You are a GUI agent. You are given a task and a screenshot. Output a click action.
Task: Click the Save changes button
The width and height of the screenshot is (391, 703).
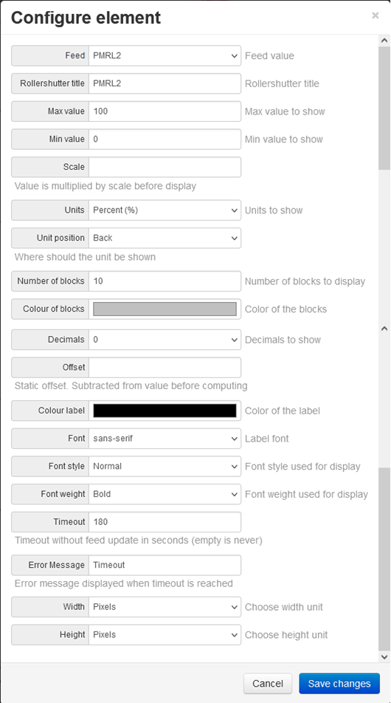click(x=339, y=684)
